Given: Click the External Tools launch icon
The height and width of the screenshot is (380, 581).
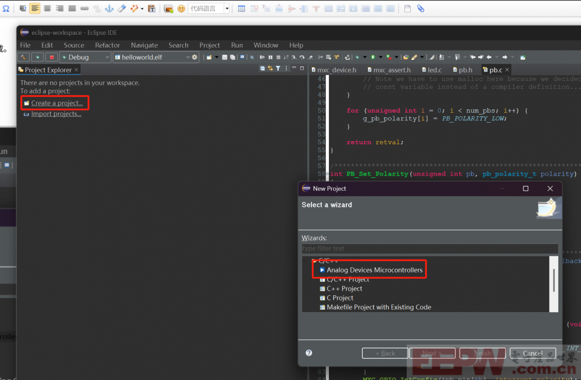Looking at the screenshot, I should point(389,57).
